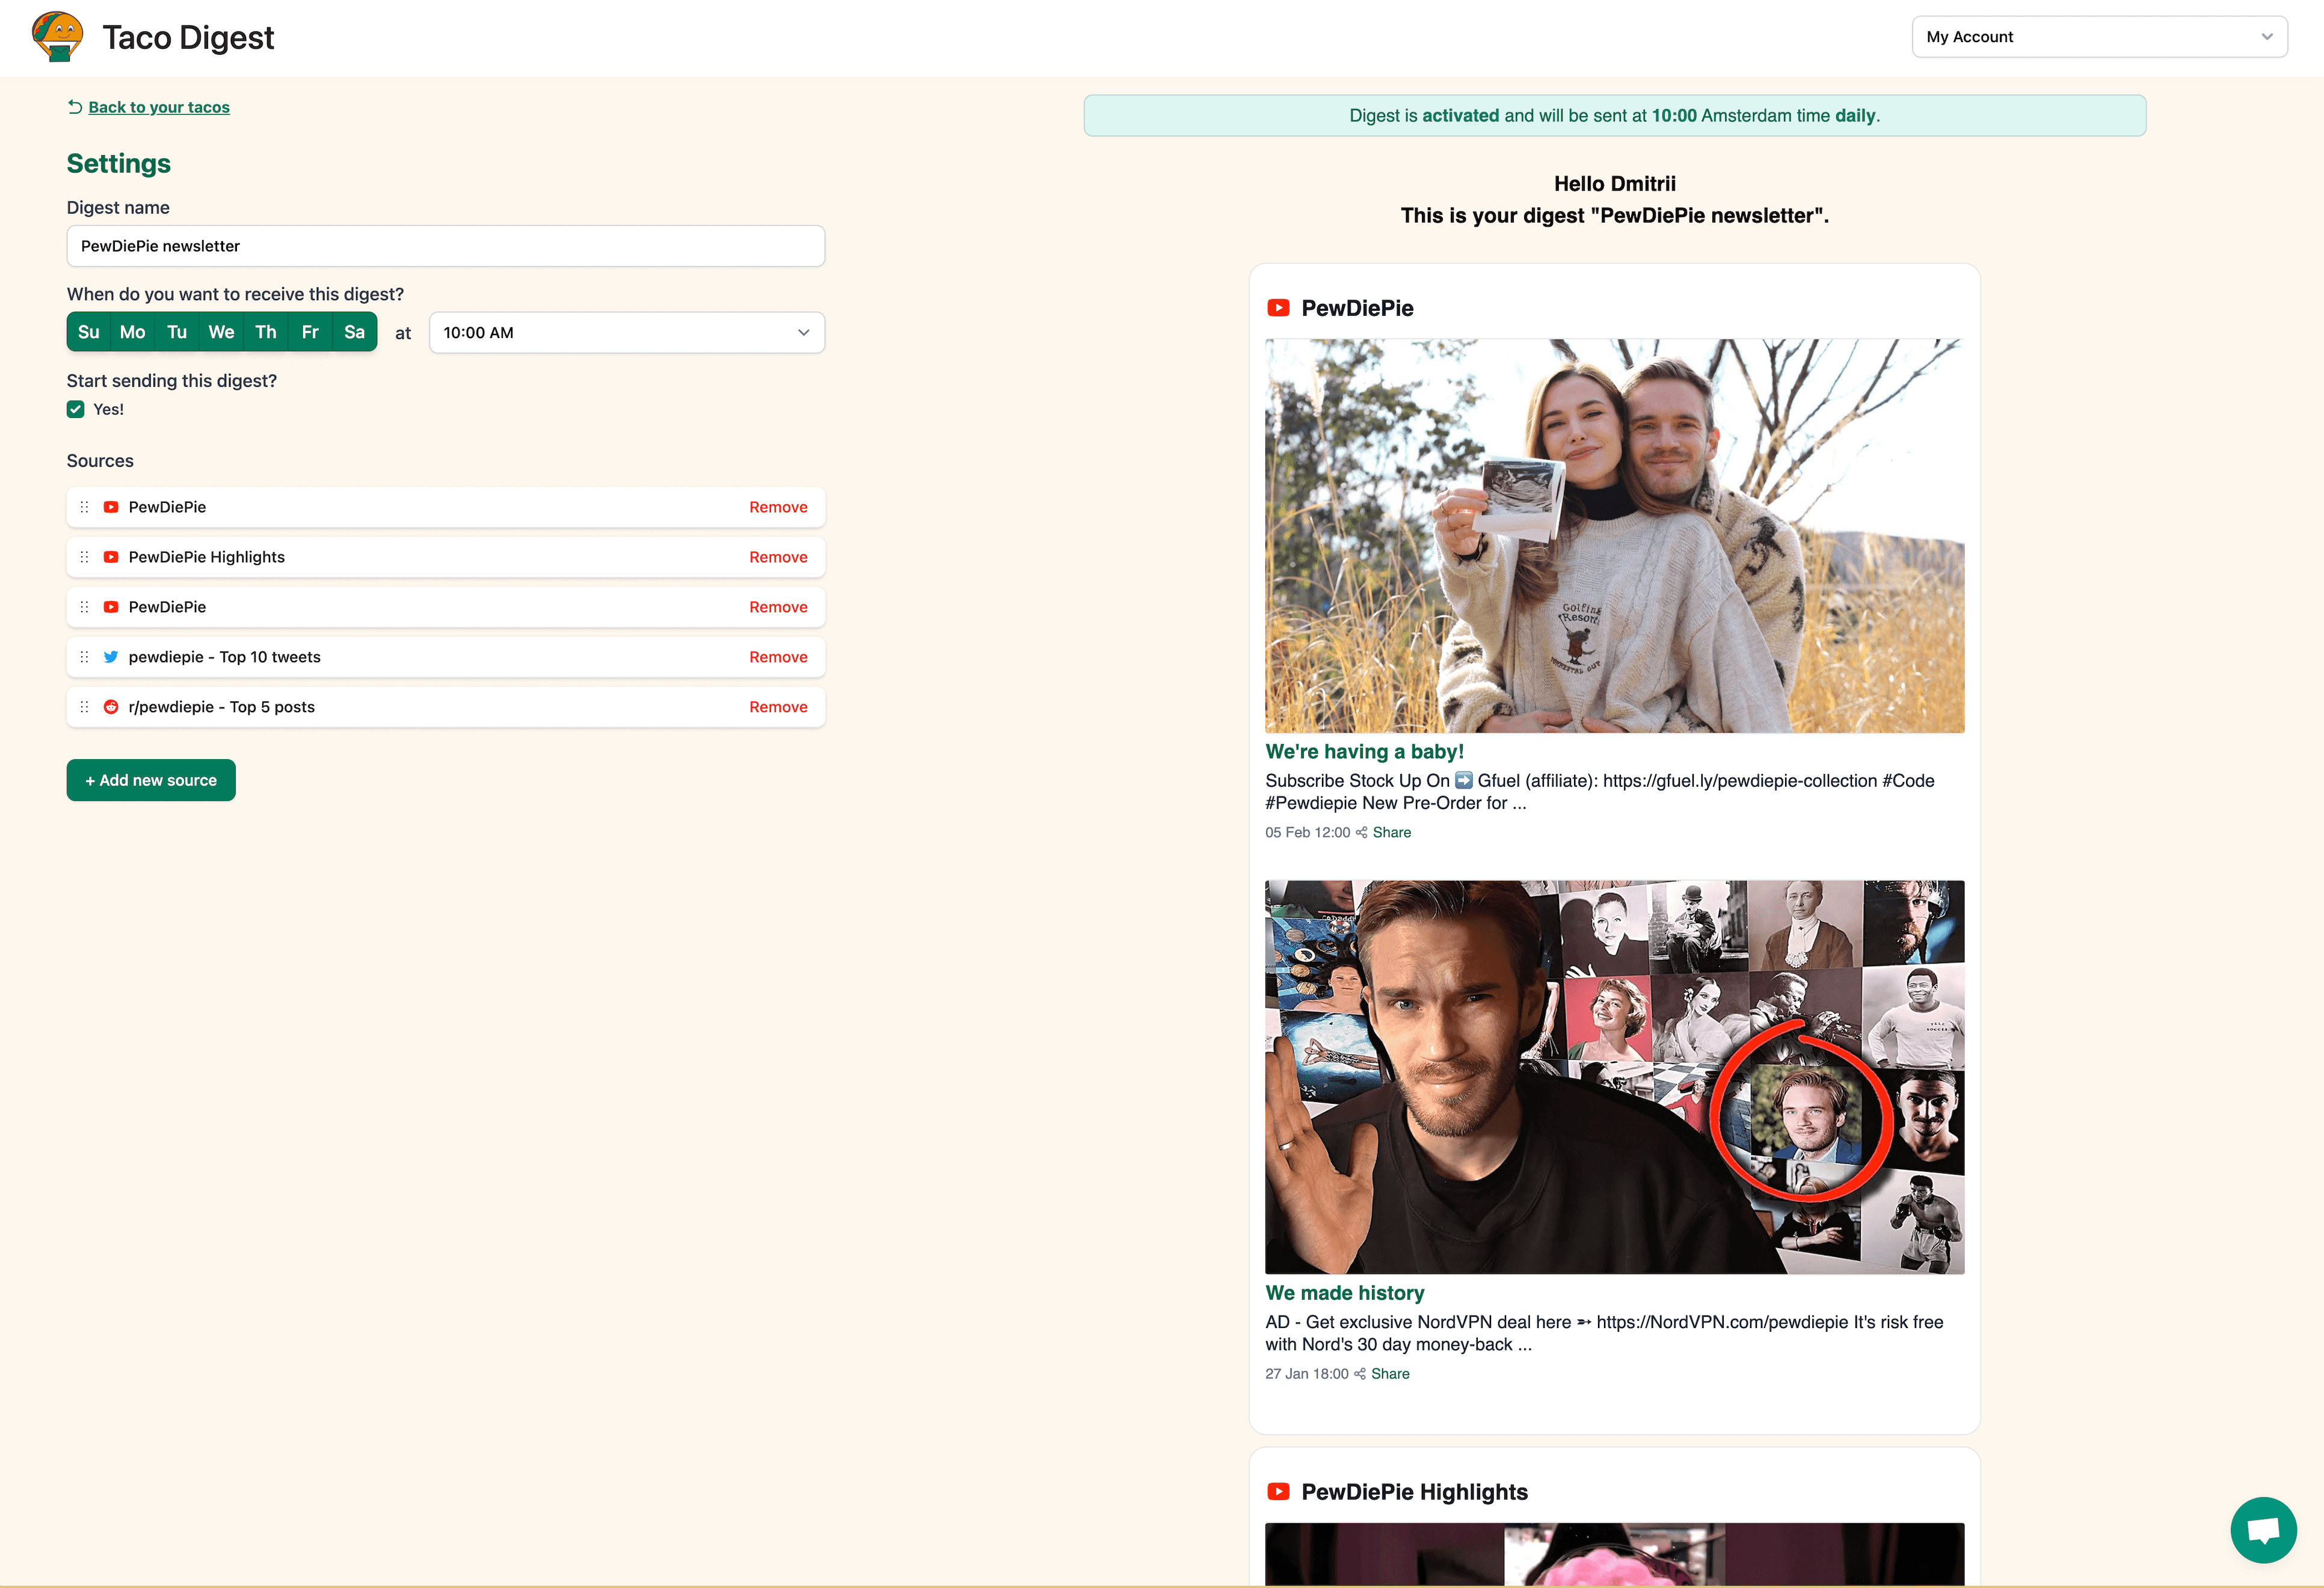This screenshot has width=2324, height=1588.
Task: Click the r/pewdiepie - Top 5 posts label
Action: 222,707
